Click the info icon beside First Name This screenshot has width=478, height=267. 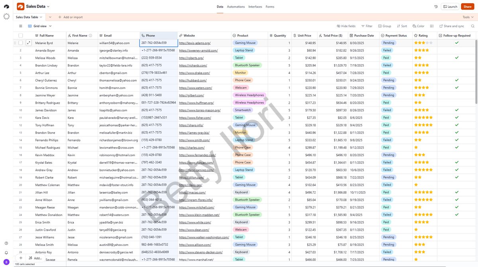tap(90, 35)
